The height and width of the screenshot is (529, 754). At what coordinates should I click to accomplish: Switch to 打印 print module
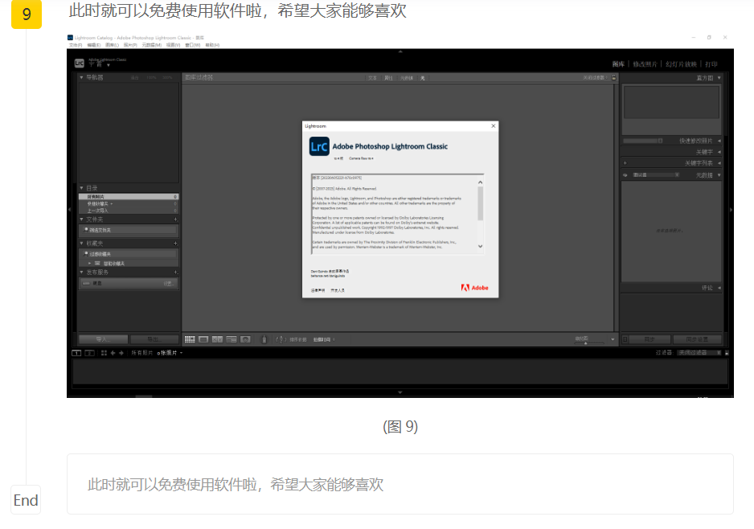tap(711, 64)
